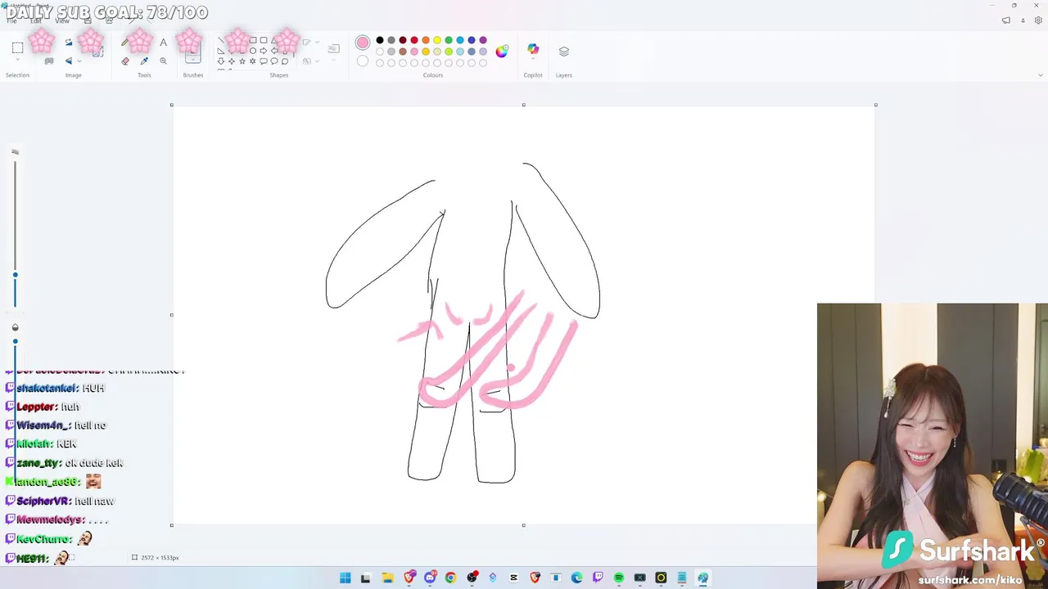Click the Flip image icon

[69, 61]
